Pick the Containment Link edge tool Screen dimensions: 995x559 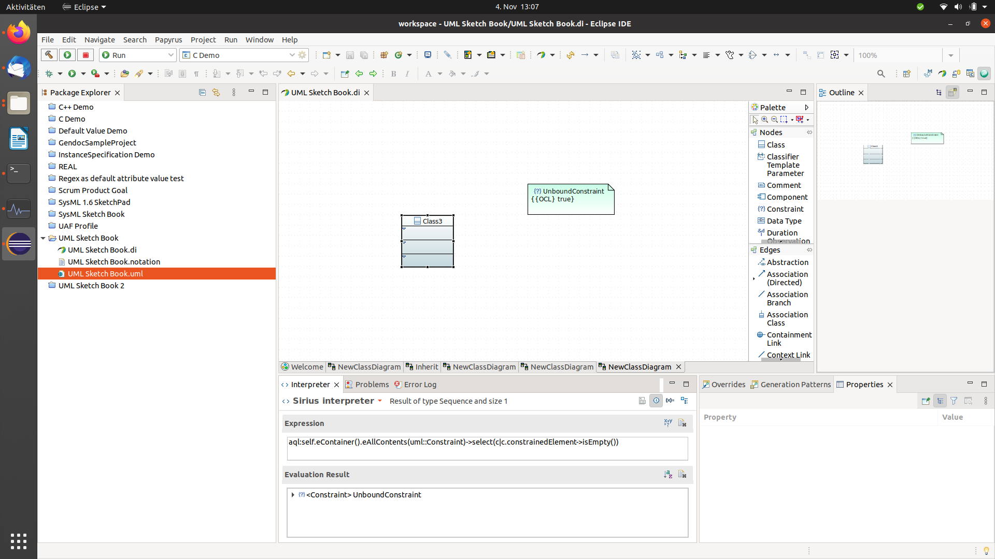(784, 339)
